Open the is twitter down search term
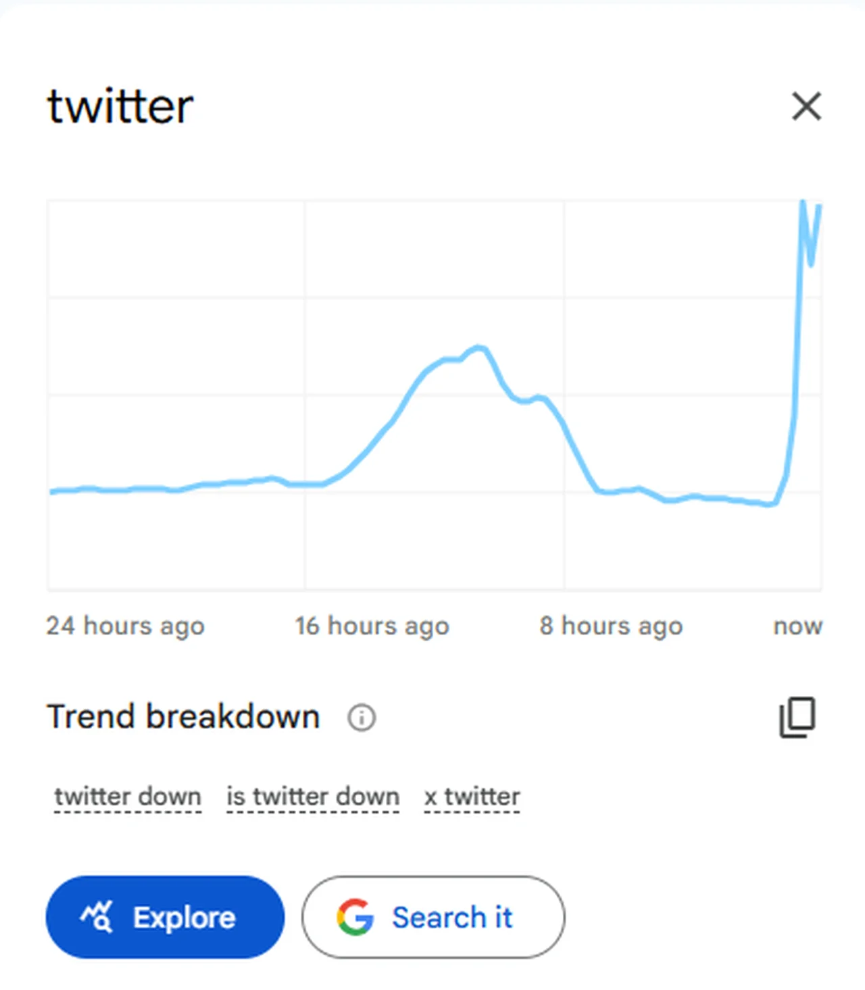 point(313,797)
